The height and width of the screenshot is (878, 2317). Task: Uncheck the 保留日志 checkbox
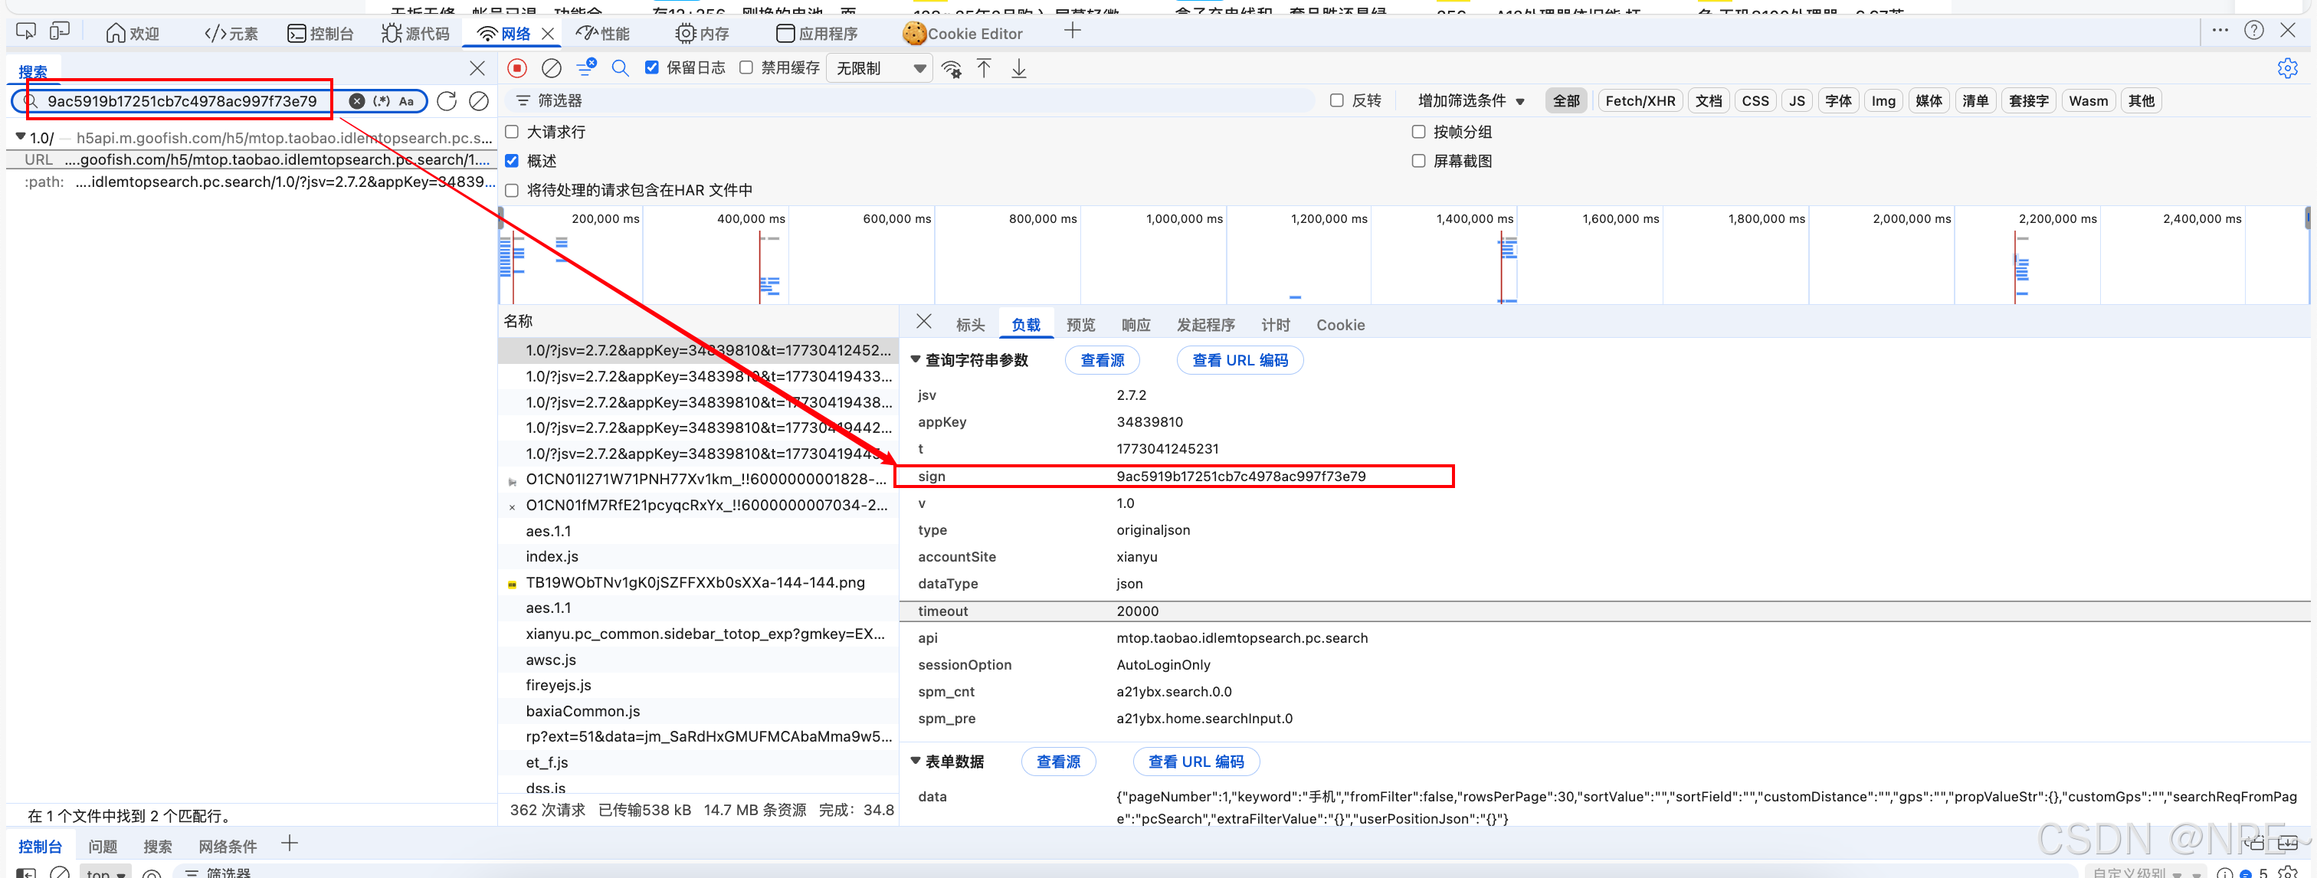[x=652, y=68]
